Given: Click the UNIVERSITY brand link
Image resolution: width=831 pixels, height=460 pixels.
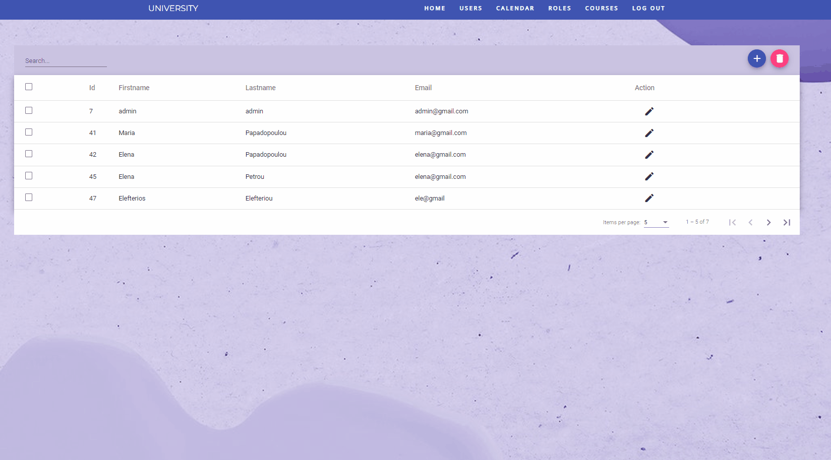Looking at the screenshot, I should pyautogui.click(x=173, y=9).
